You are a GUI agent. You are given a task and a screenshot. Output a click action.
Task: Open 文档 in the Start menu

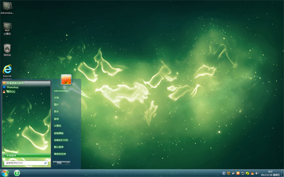(56, 98)
